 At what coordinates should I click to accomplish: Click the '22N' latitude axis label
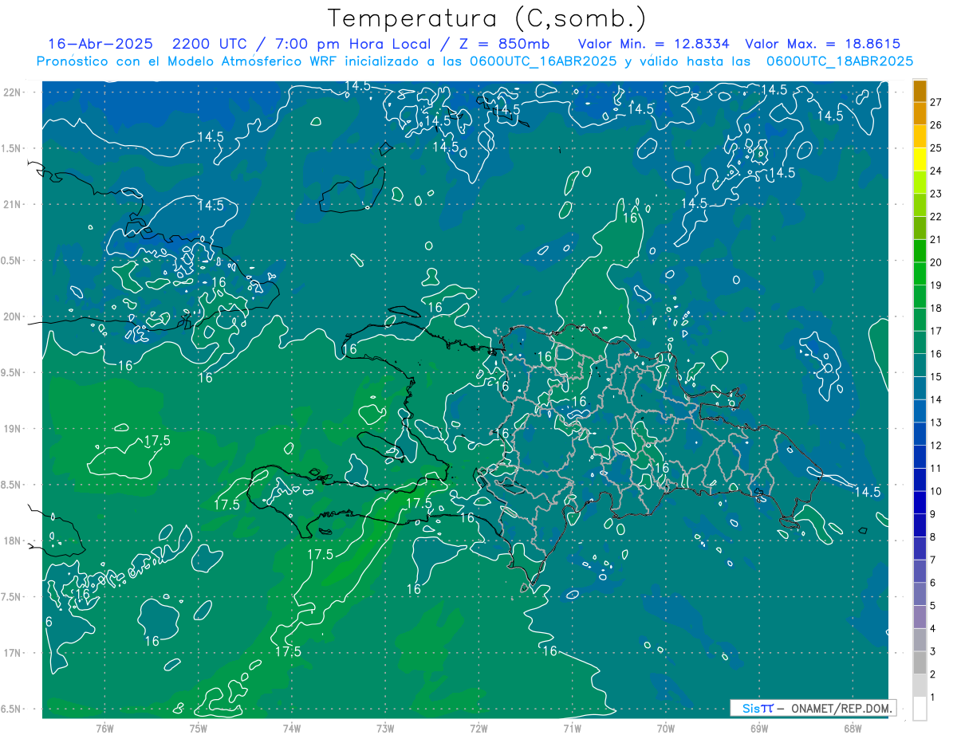click(14, 92)
